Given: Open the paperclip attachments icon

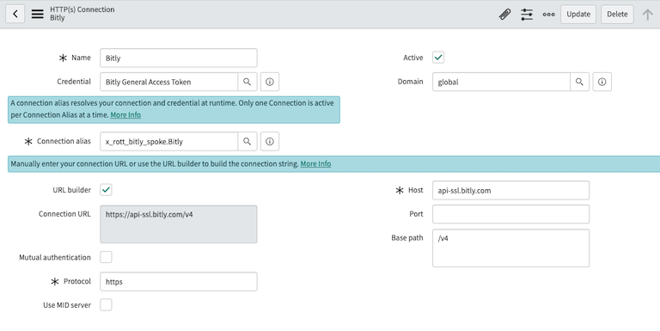Looking at the screenshot, I should pyautogui.click(x=504, y=15).
